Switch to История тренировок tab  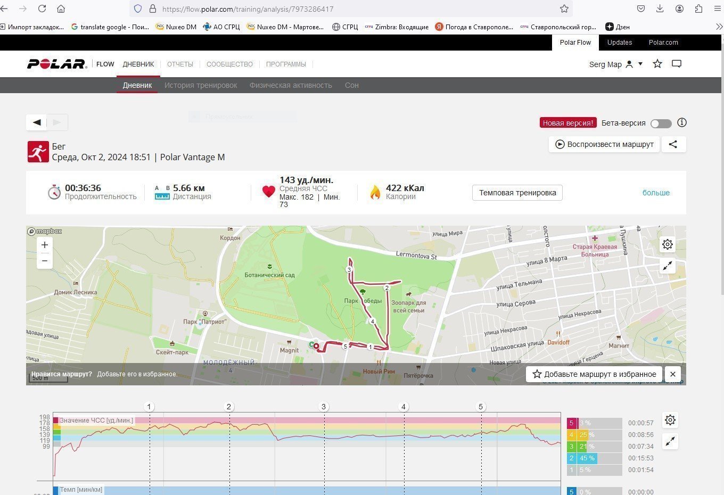pos(201,85)
